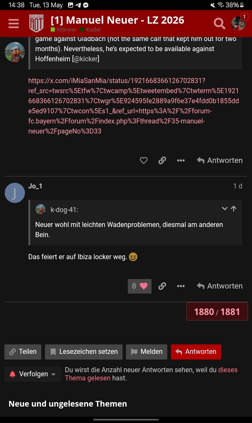Copy link to Jo_1's post

tap(162, 286)
